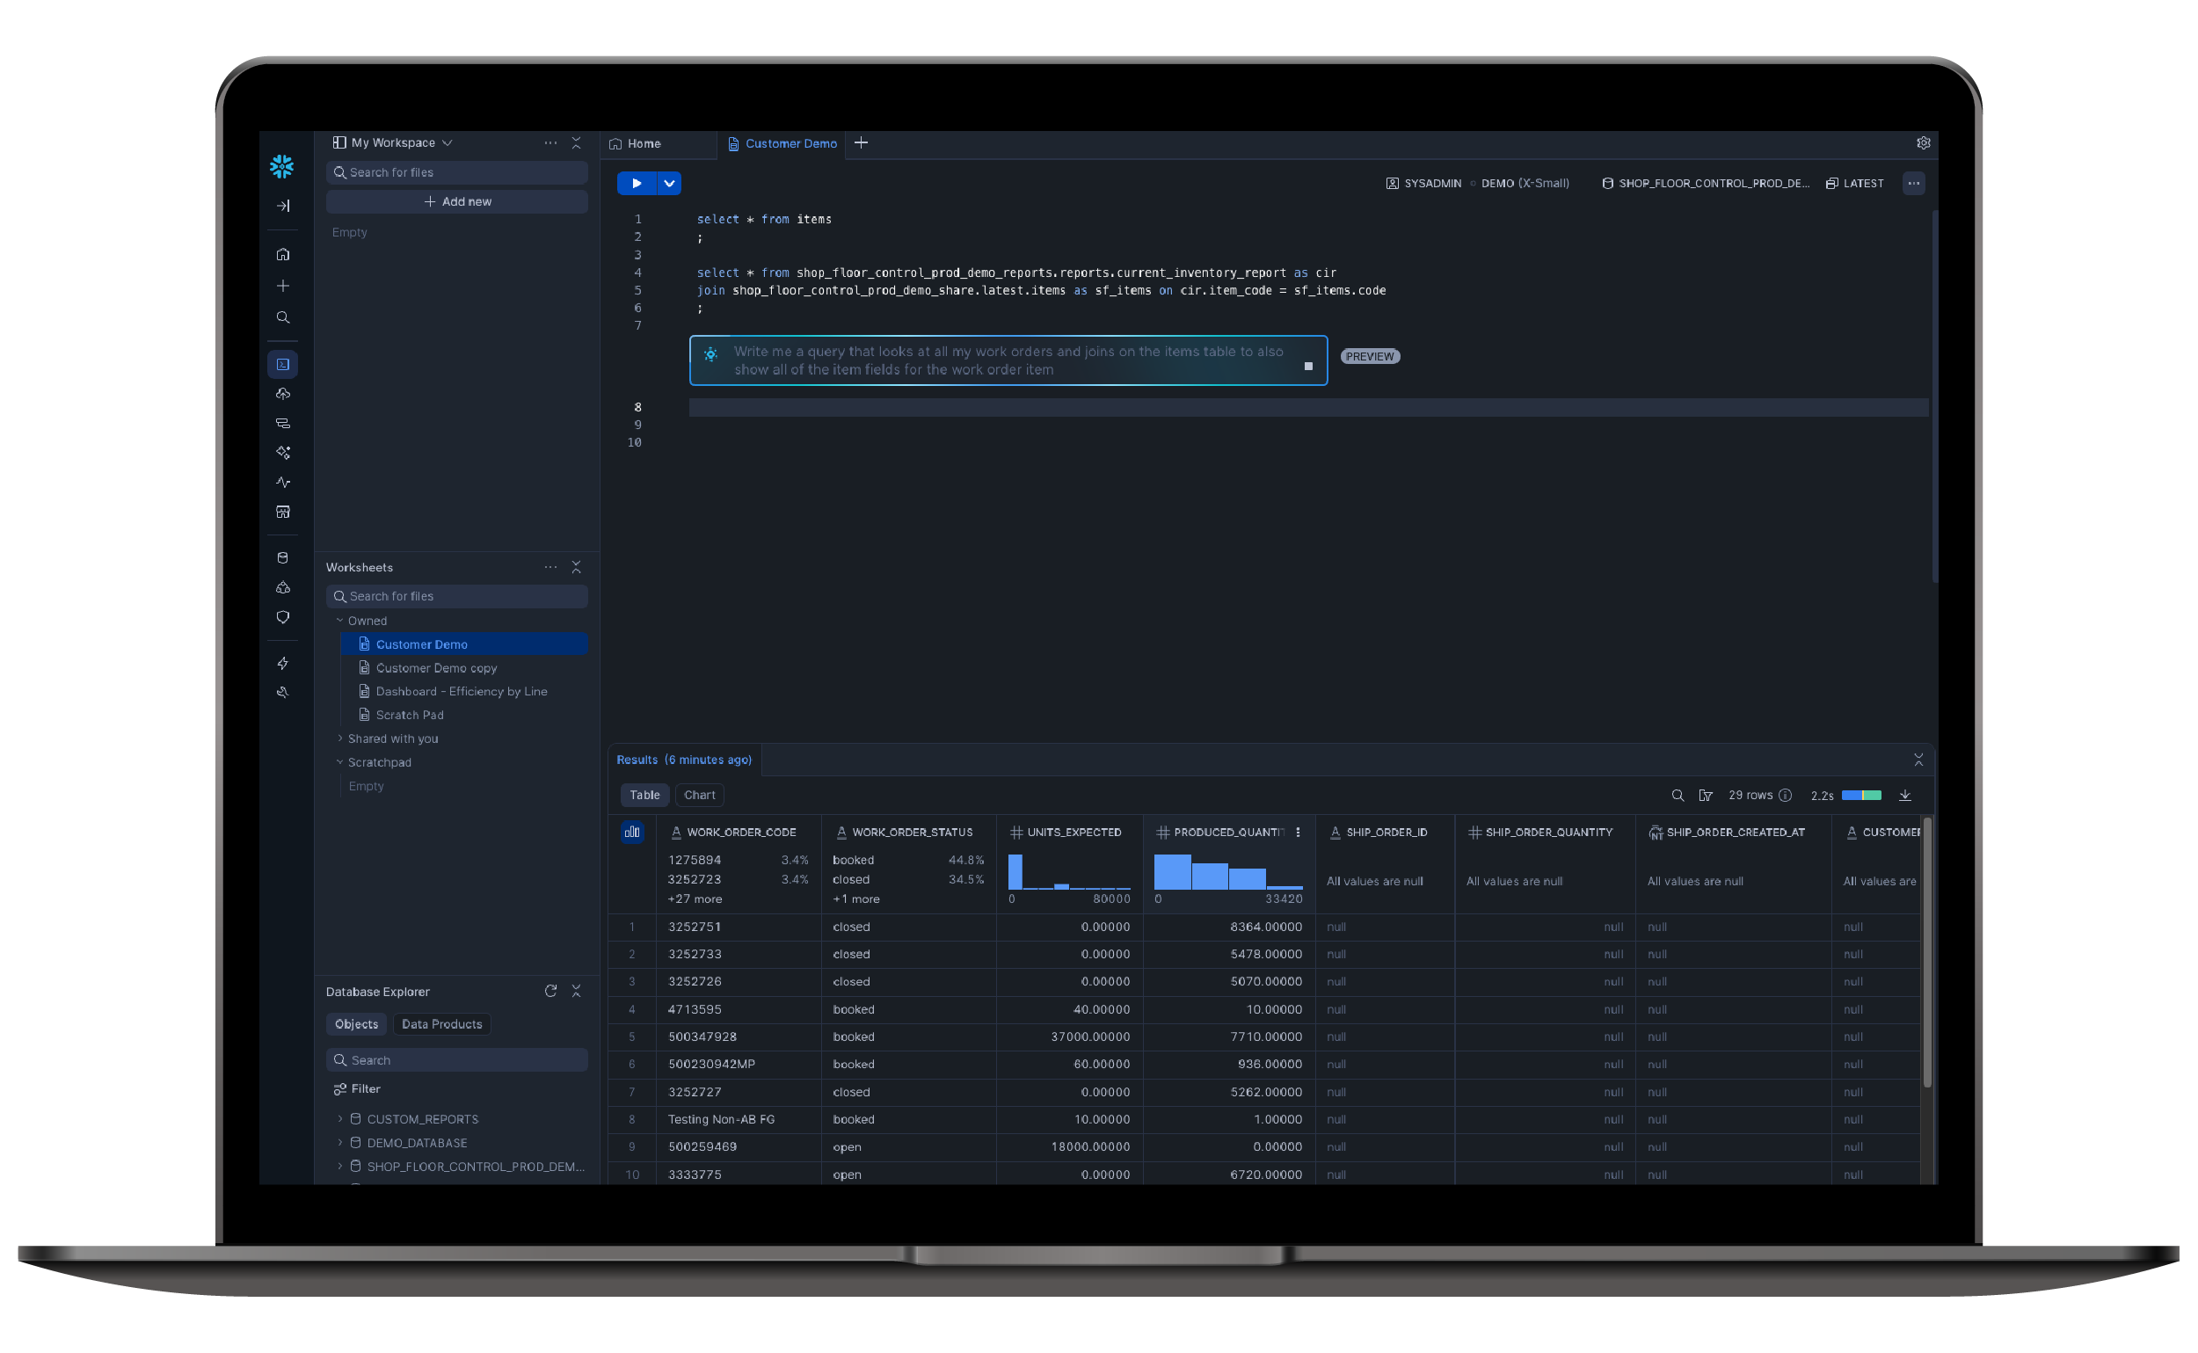
Task: Download the query results
Action: [x=1905, y=795]
